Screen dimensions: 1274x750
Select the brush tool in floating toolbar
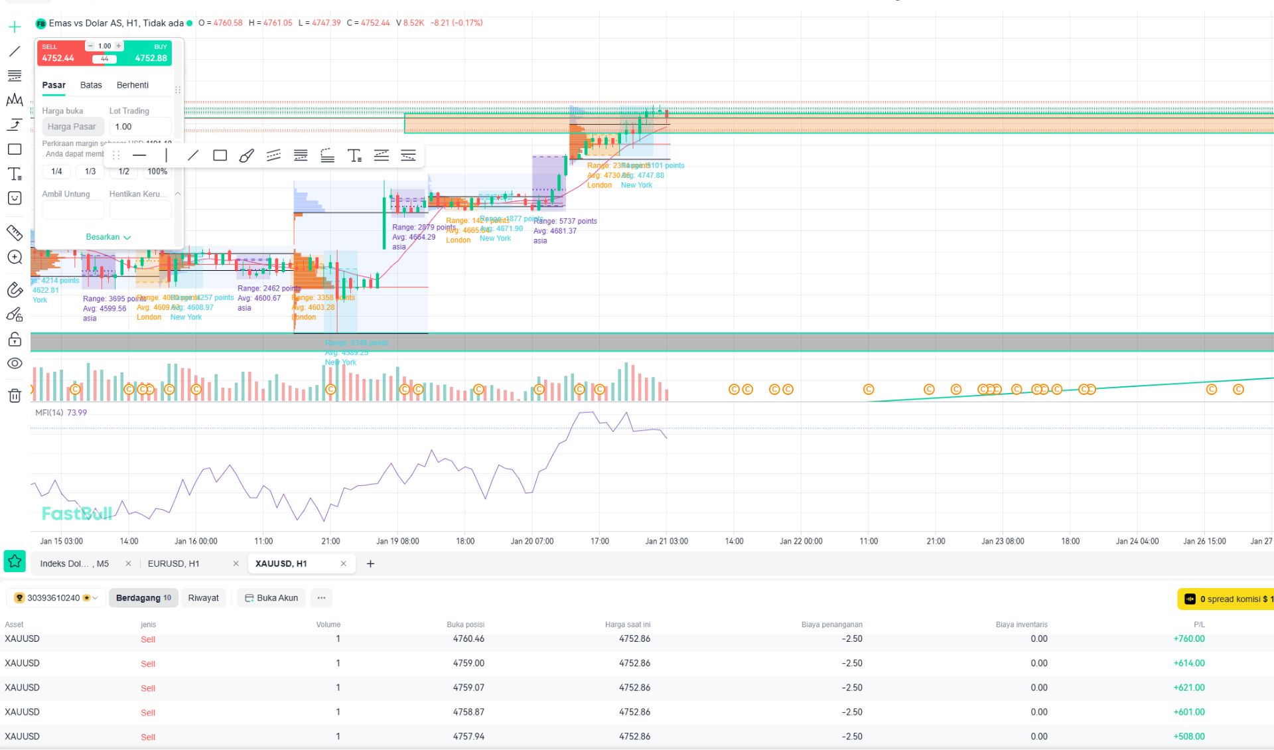[246, 155]
